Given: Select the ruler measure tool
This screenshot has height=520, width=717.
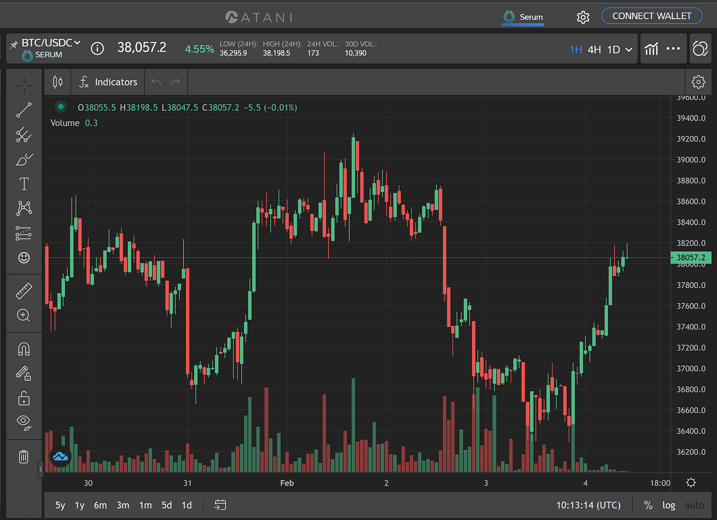Looking at the screenshot, I should click(24, 291).
